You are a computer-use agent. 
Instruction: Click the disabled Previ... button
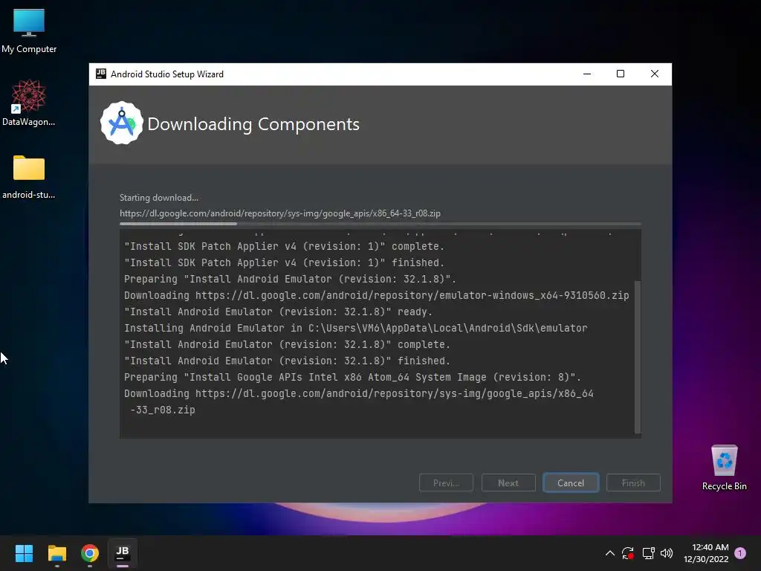446,483
